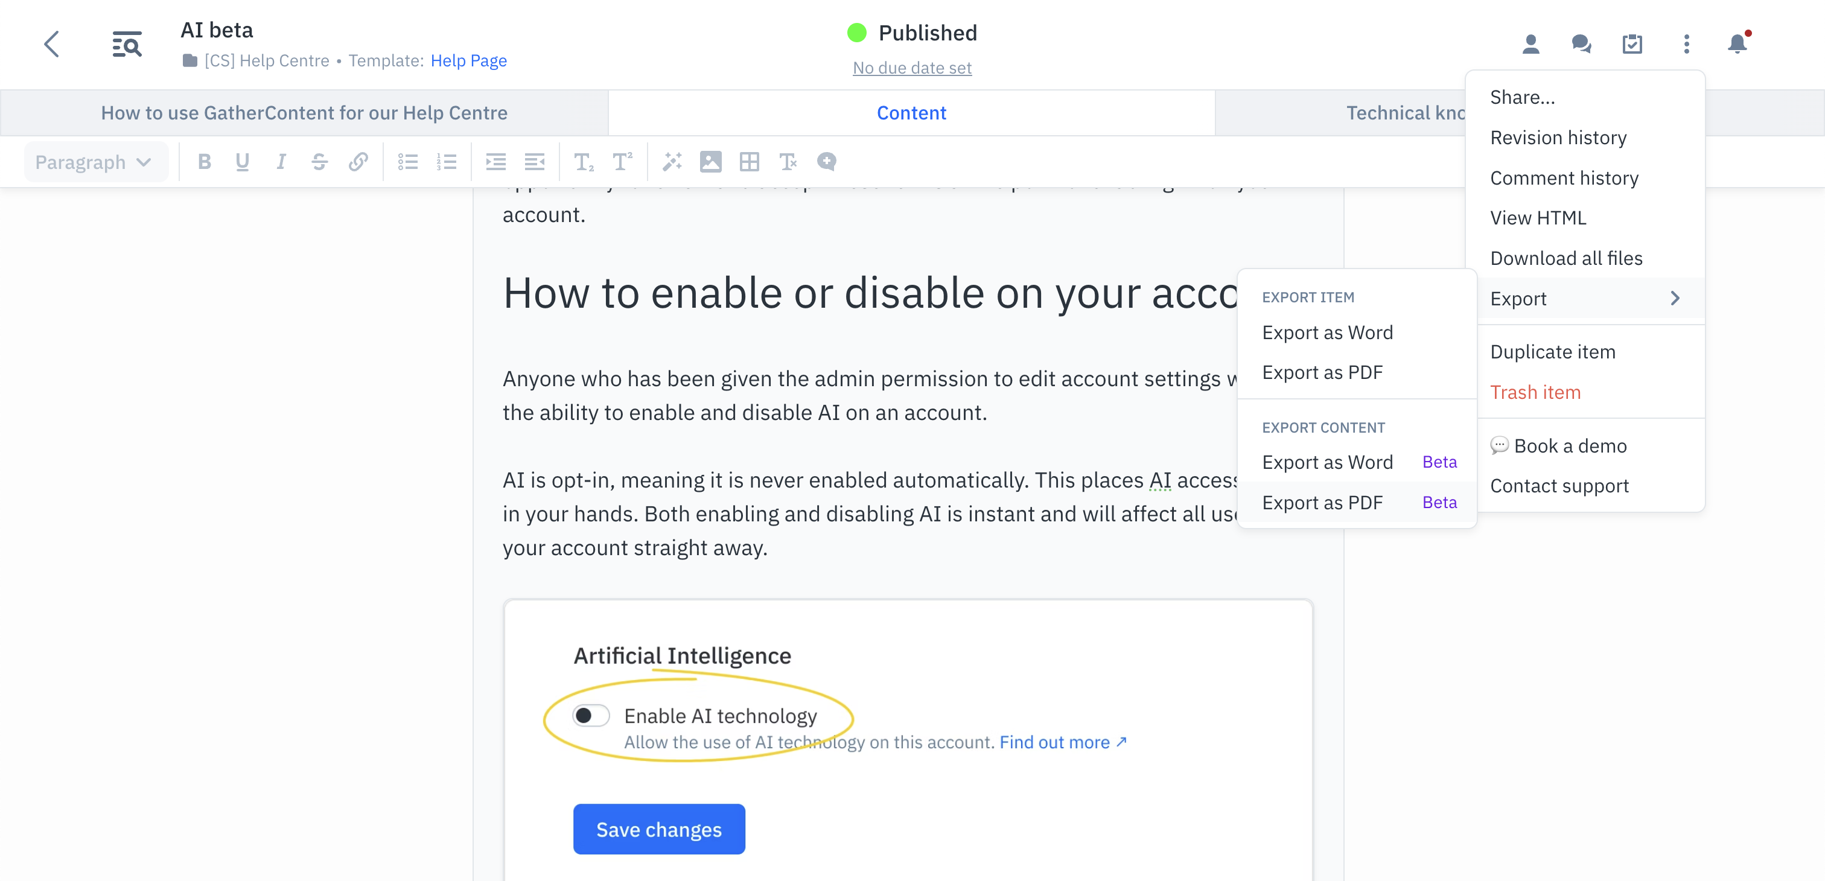Insert an image from the toolbar
This screenshot has height=881, width=1825.
710,162
